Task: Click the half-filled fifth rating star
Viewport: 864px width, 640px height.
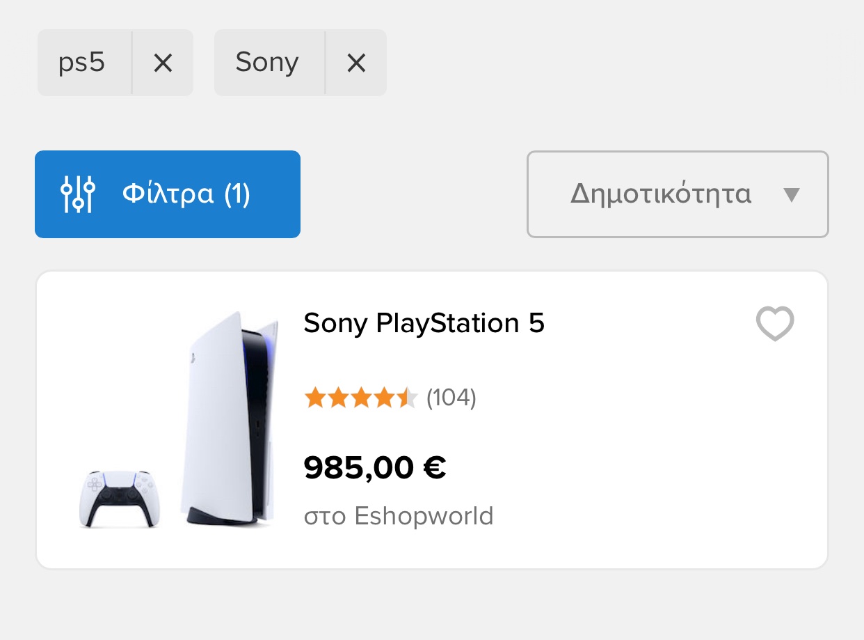Action: click(x=407, y=398)
